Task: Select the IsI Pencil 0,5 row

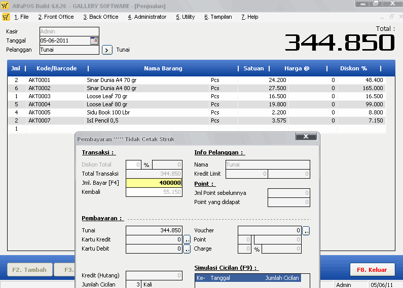Action: click(x=197, y=120)
